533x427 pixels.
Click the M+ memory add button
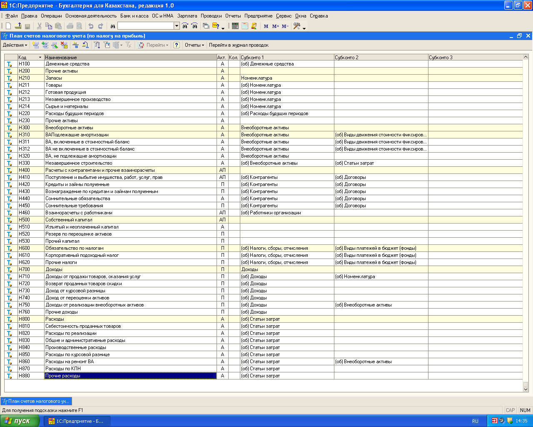[x=275, y=26]
